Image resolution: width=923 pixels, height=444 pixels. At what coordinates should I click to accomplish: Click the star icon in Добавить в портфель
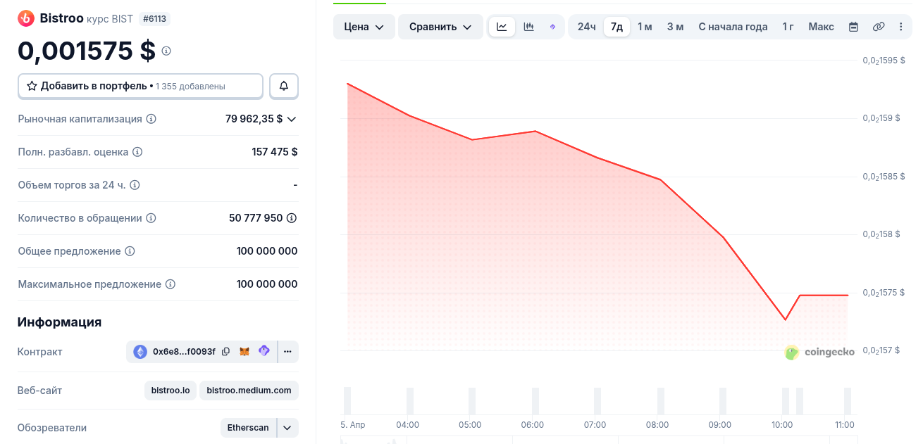[x=32, y=86]
